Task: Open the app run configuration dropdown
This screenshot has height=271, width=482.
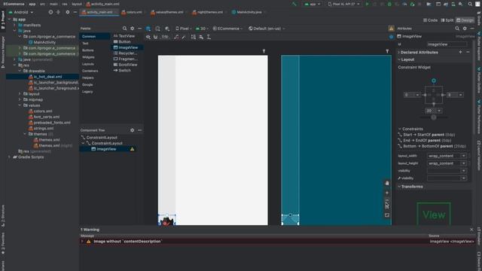Action: point(312,4)
